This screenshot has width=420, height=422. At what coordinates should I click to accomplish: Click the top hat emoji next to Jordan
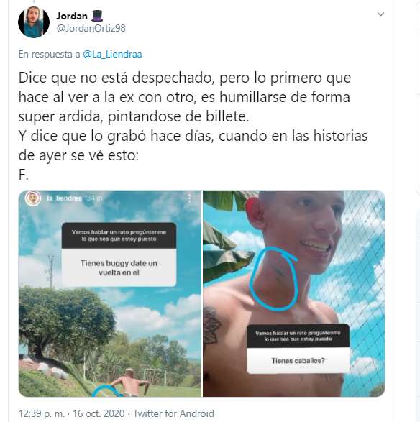[97, 16]
